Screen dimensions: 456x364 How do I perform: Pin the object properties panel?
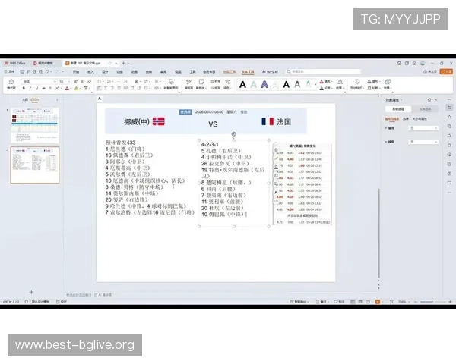coord(429,100)
